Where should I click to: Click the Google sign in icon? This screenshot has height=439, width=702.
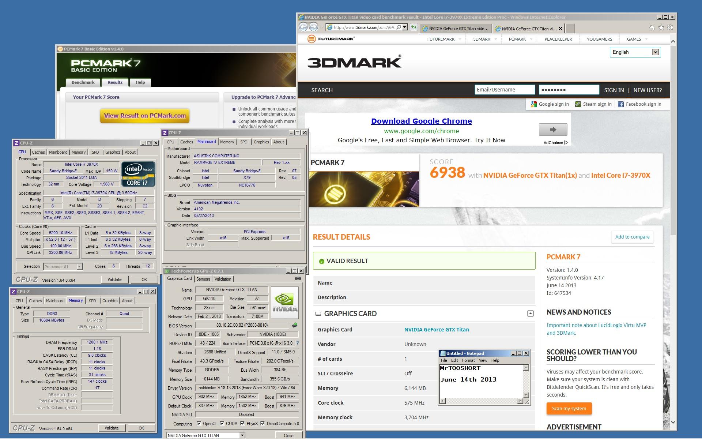533,104
